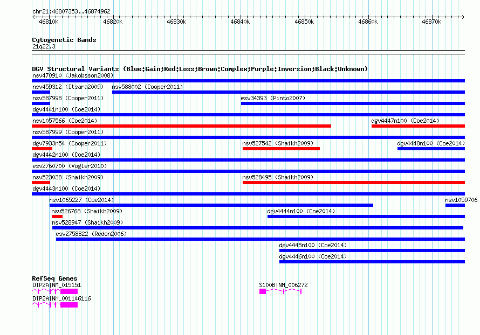
Task: Select the nsv528947 blue bar
Action: click(x=258, y=228)
